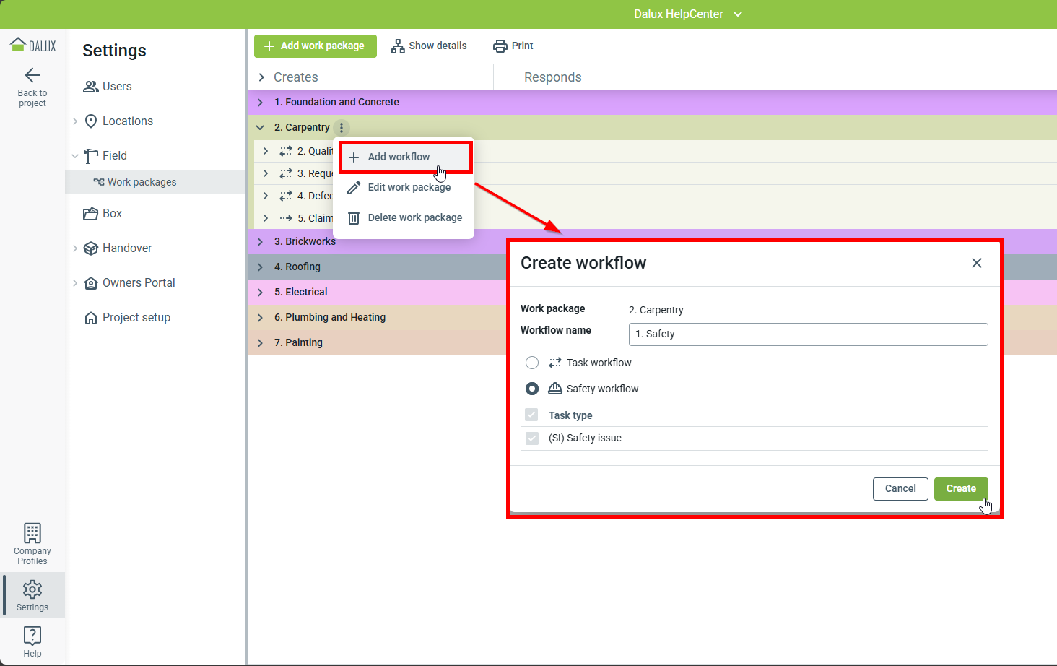1057x666 pixels.
Task: Choose Edit work package from the menu
Action: pyautogui.click(x=409, y=187)
